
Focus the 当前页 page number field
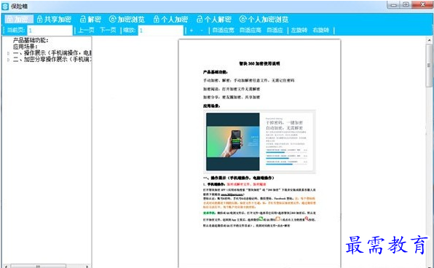(50, 30)
